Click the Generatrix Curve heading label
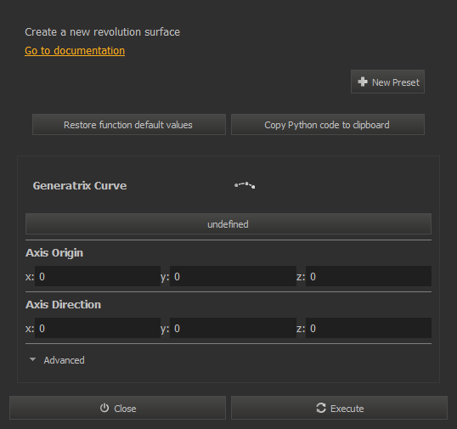 tap(80, 186)
